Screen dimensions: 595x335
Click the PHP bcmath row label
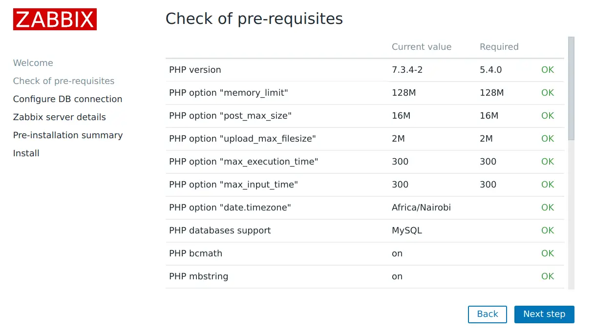coord(195,253)
